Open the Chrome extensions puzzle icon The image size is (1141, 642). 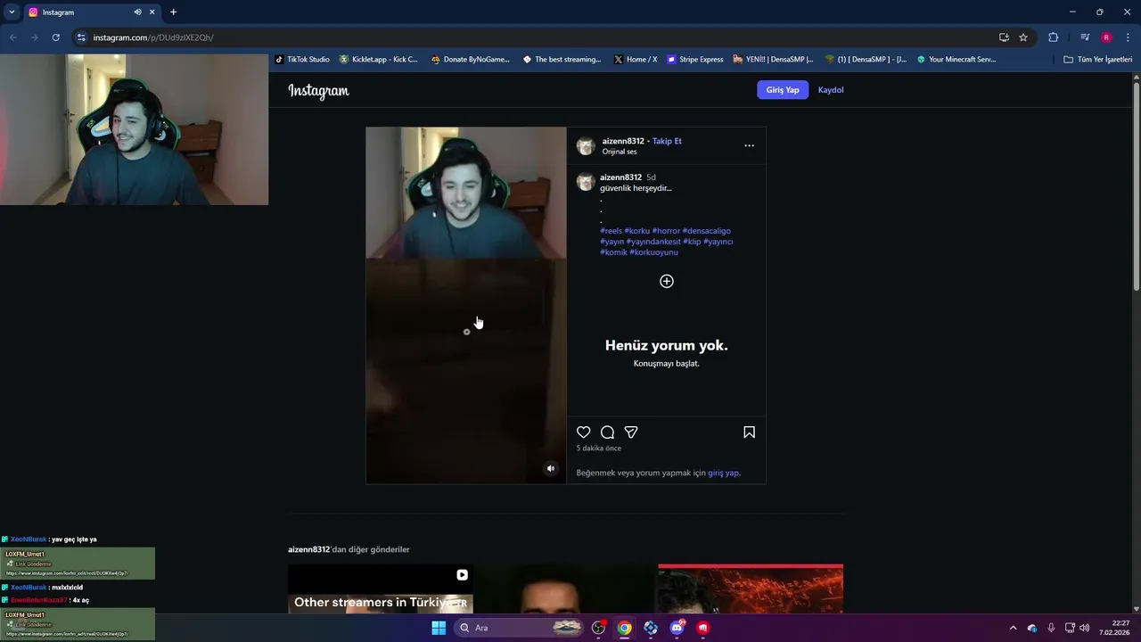tap(1053, 37)
